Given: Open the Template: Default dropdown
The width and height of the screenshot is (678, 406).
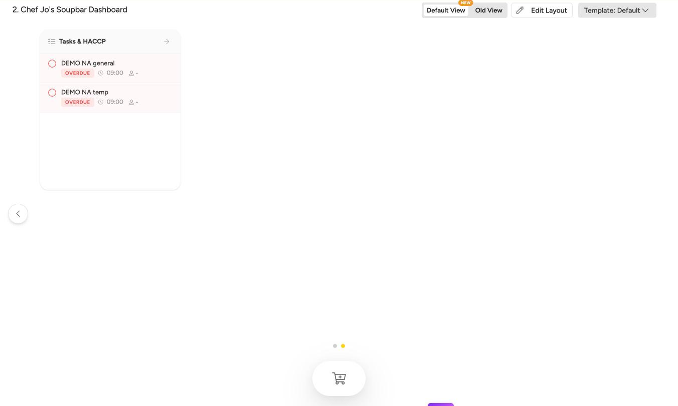Looking at the screenshot, I should pos(617,11).
